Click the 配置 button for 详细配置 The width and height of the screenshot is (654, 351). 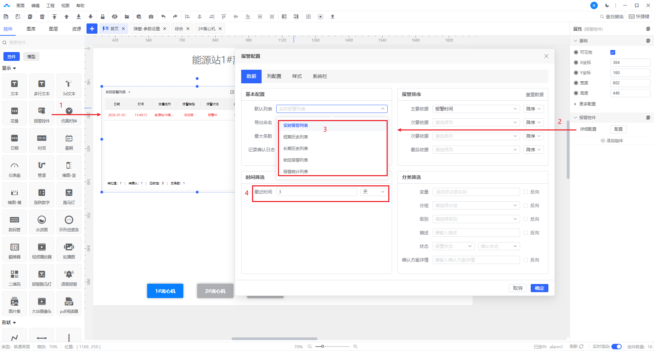618,129
